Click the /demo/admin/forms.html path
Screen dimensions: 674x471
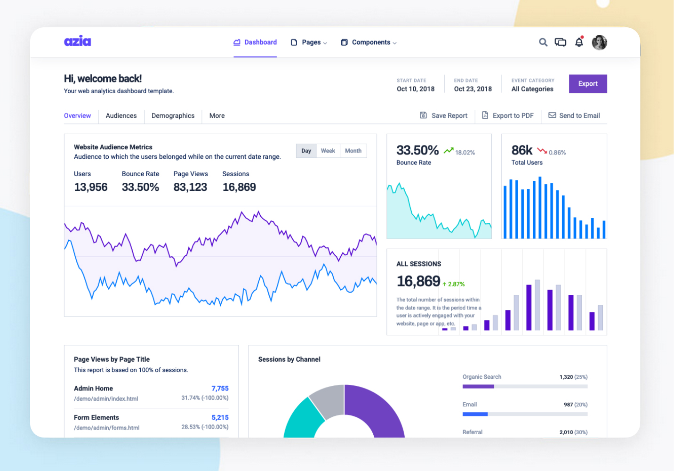[x=107, y=428]
